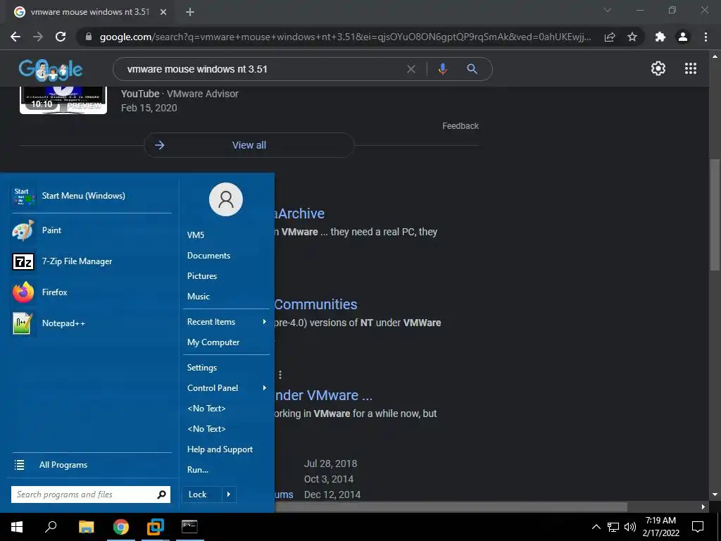The image size is (721, 541).
Task: Open Settings from start menu
Action: click(202, 368)
